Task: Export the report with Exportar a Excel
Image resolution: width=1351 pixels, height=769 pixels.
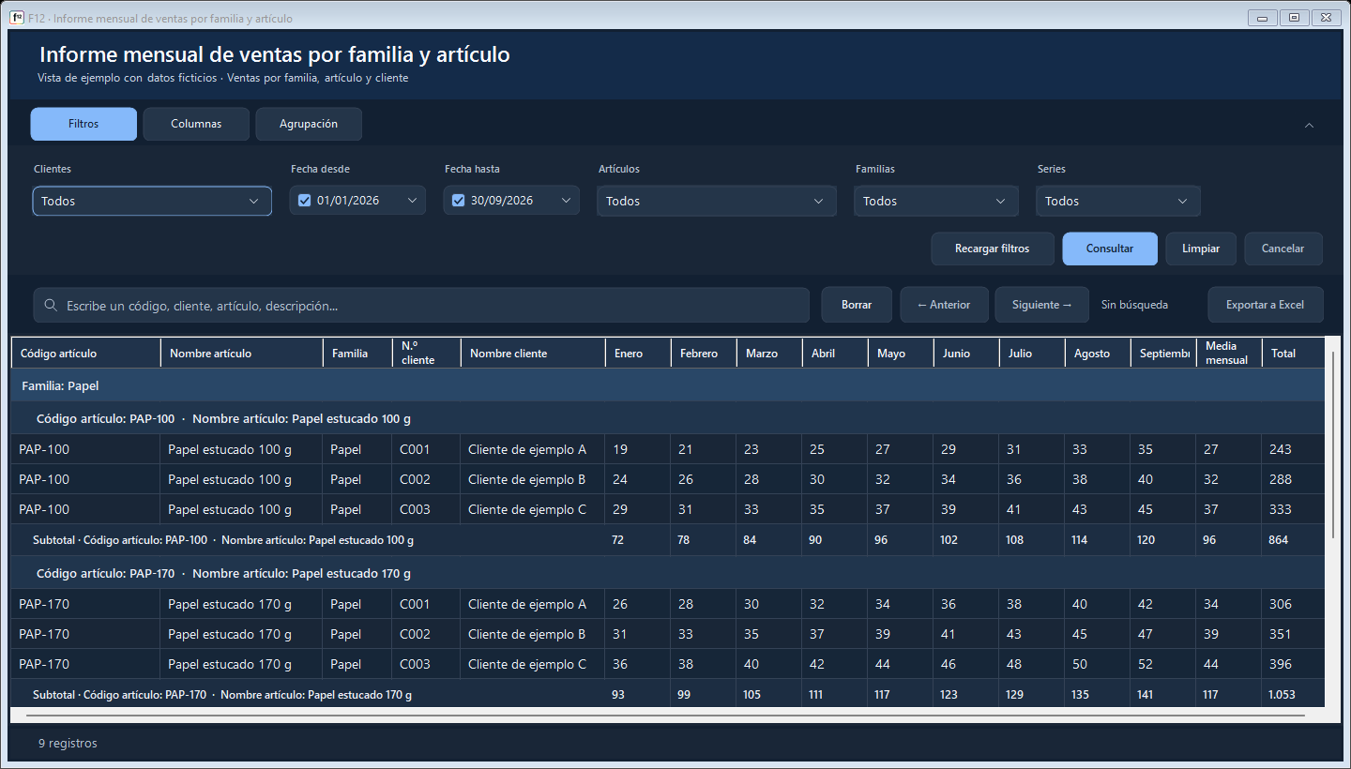Action: point(1266,305)
